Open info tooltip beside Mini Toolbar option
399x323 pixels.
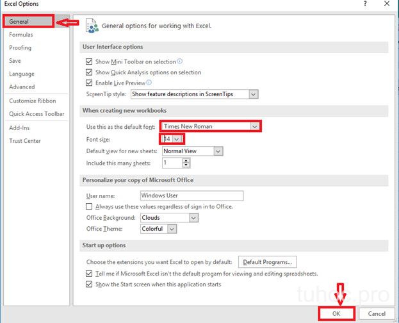(180, 61)
